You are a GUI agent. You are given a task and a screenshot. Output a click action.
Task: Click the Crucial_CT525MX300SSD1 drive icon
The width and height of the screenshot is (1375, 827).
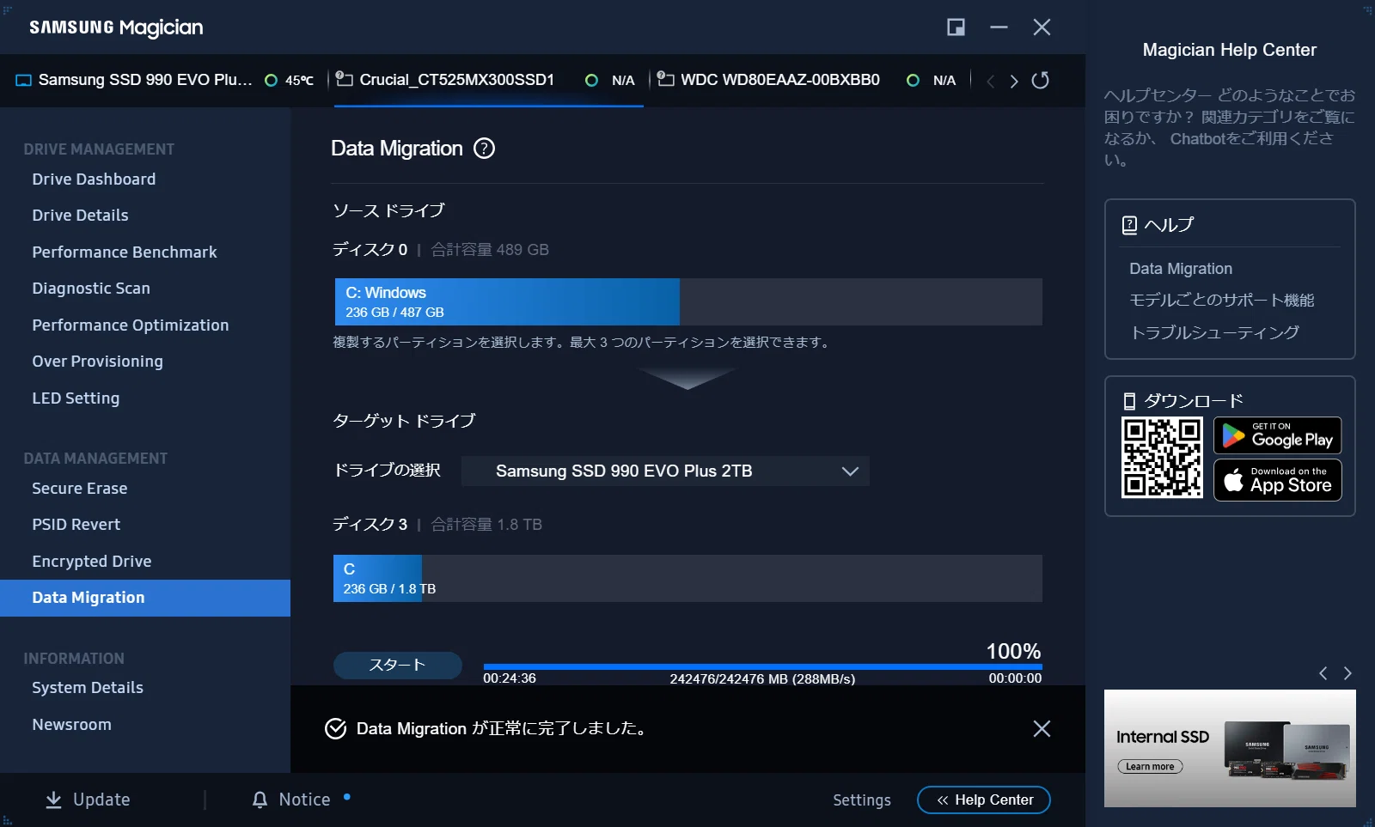(344, 79)
